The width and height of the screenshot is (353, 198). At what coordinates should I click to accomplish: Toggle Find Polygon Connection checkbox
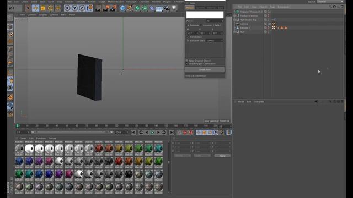(x=186, y=64)
